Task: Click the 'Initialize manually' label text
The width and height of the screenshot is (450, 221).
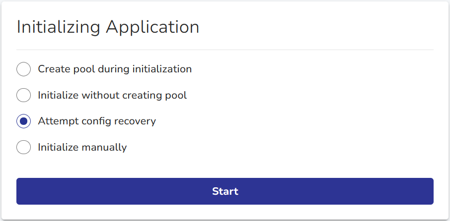Action: click(x=82, y=147)
